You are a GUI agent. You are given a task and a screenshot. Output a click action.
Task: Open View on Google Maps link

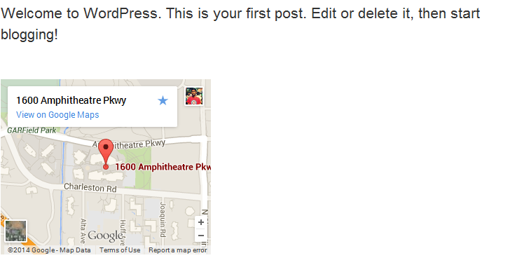pyautogui.click(x=57, y=115)
